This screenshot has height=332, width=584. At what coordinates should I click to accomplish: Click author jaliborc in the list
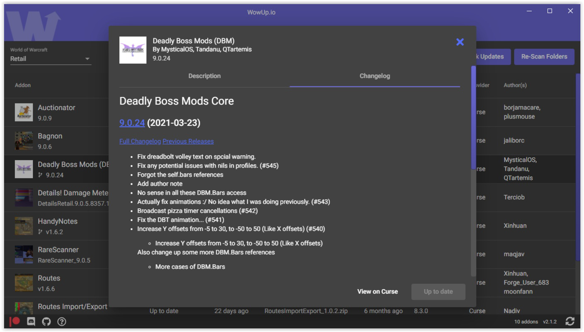click(x=514, y=141)
